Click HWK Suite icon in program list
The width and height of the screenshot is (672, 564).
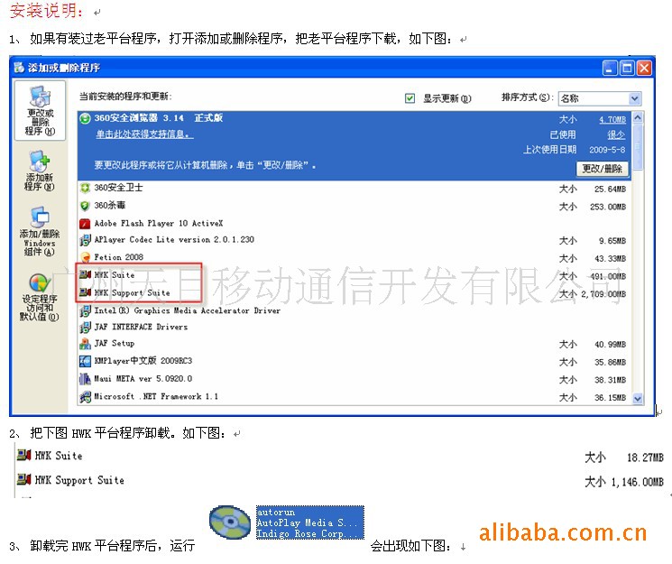tap(85, 275)
